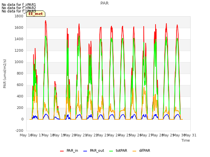Click the May 31 x-axis label
The image size is (210, 157).
[x=190, y=135]
